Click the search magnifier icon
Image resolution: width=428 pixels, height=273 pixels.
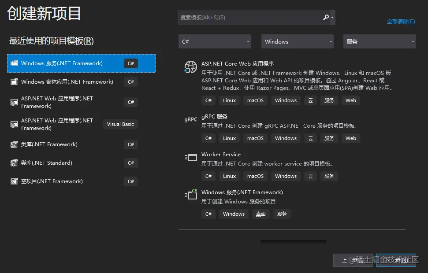pyautogui.click(x=326, y=18)
